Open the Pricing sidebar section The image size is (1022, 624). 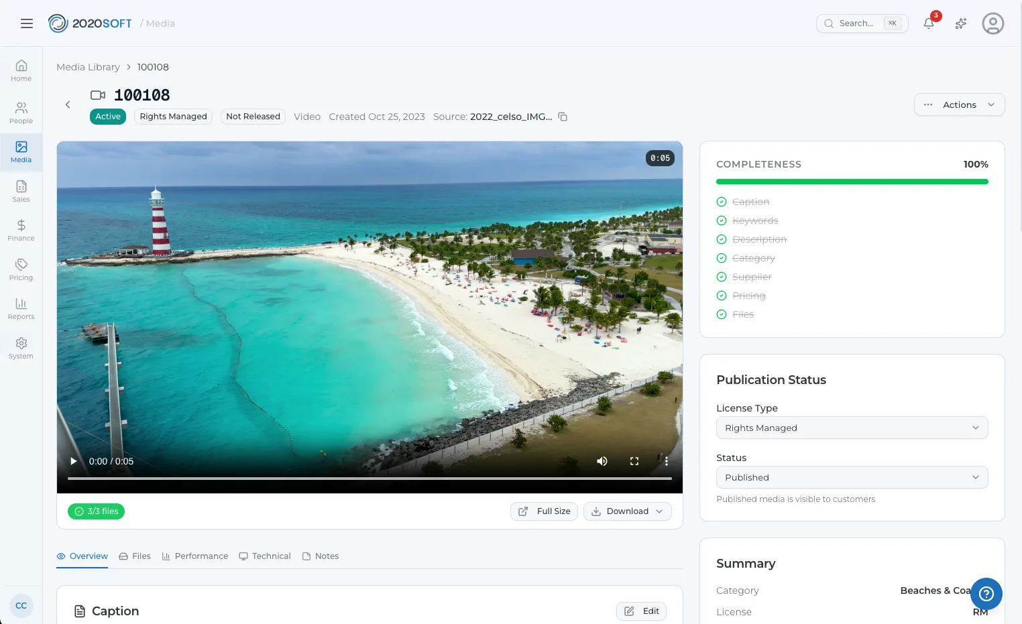click(x=21, y=269)
